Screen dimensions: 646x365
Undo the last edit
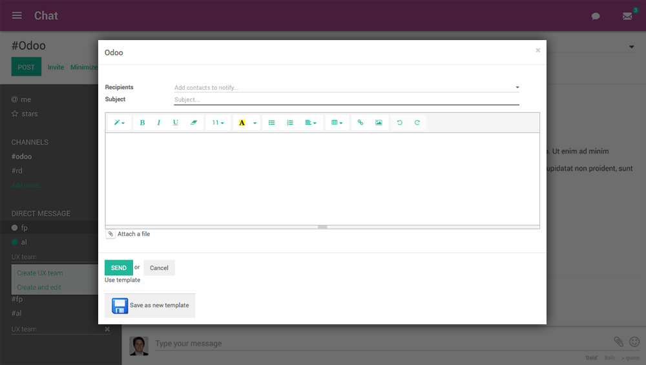[x=400, y=122]
